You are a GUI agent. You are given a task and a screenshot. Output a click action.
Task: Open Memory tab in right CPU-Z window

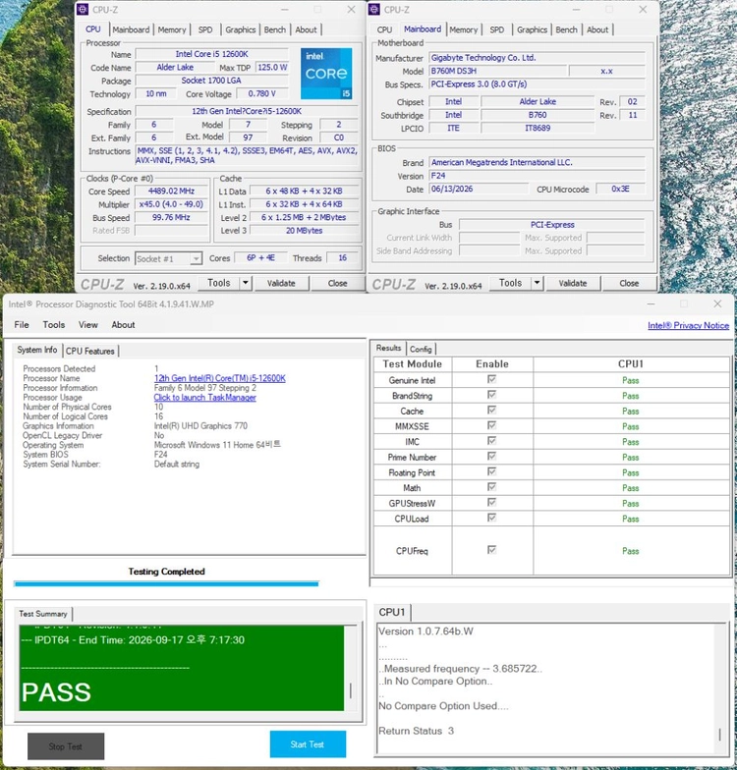pos(464,29)
